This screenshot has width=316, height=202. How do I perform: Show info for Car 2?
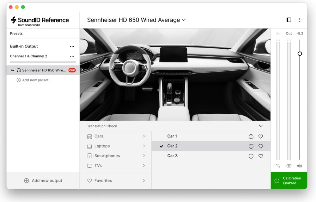[x=251, y=146]
